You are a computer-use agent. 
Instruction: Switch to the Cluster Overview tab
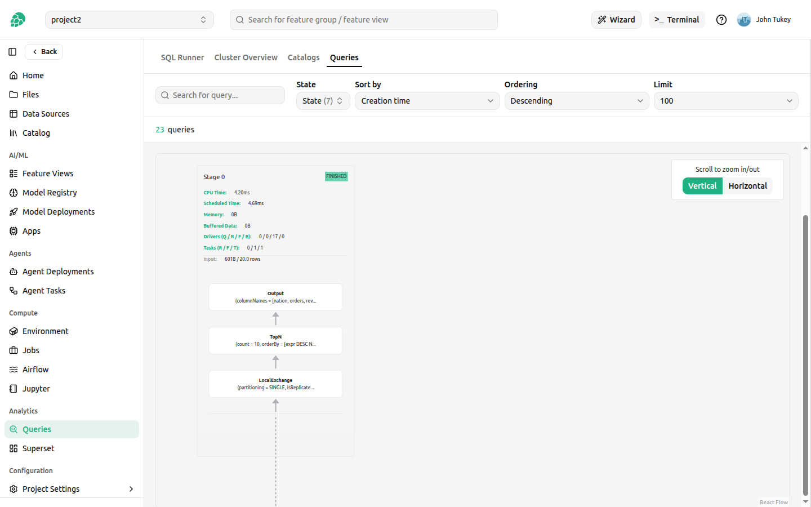click(246, 57)
